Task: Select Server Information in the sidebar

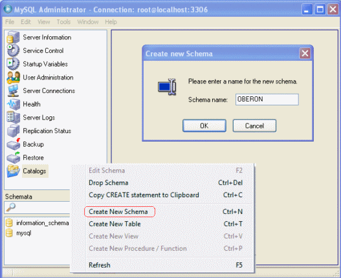Action: [47, 37]
